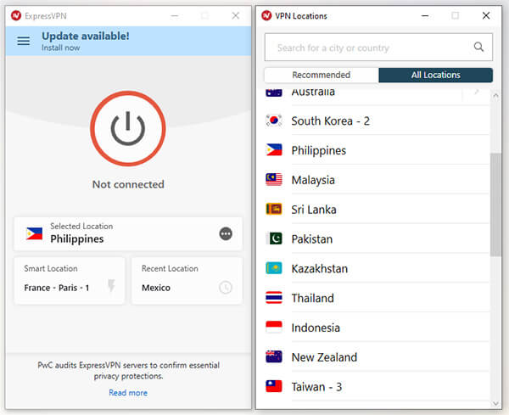Click the Recent Location clock icon
The height and width of the screenshot is (415, 509).
(x=226, y=288)
